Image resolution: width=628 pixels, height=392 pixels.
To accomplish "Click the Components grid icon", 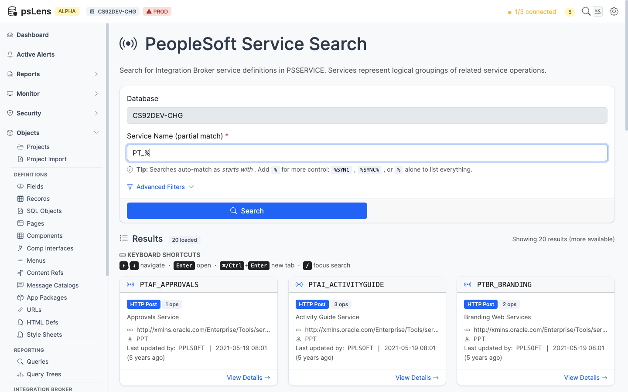I will pyautogui.click(x=20, y=236).
